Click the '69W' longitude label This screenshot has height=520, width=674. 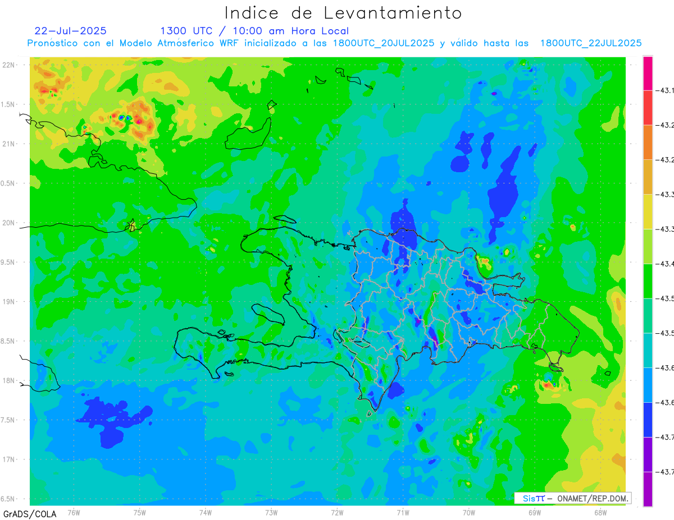[535, 513]
